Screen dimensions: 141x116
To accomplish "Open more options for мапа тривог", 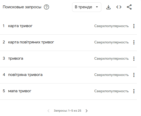I will pyautogui.click(x=134, y=91).
